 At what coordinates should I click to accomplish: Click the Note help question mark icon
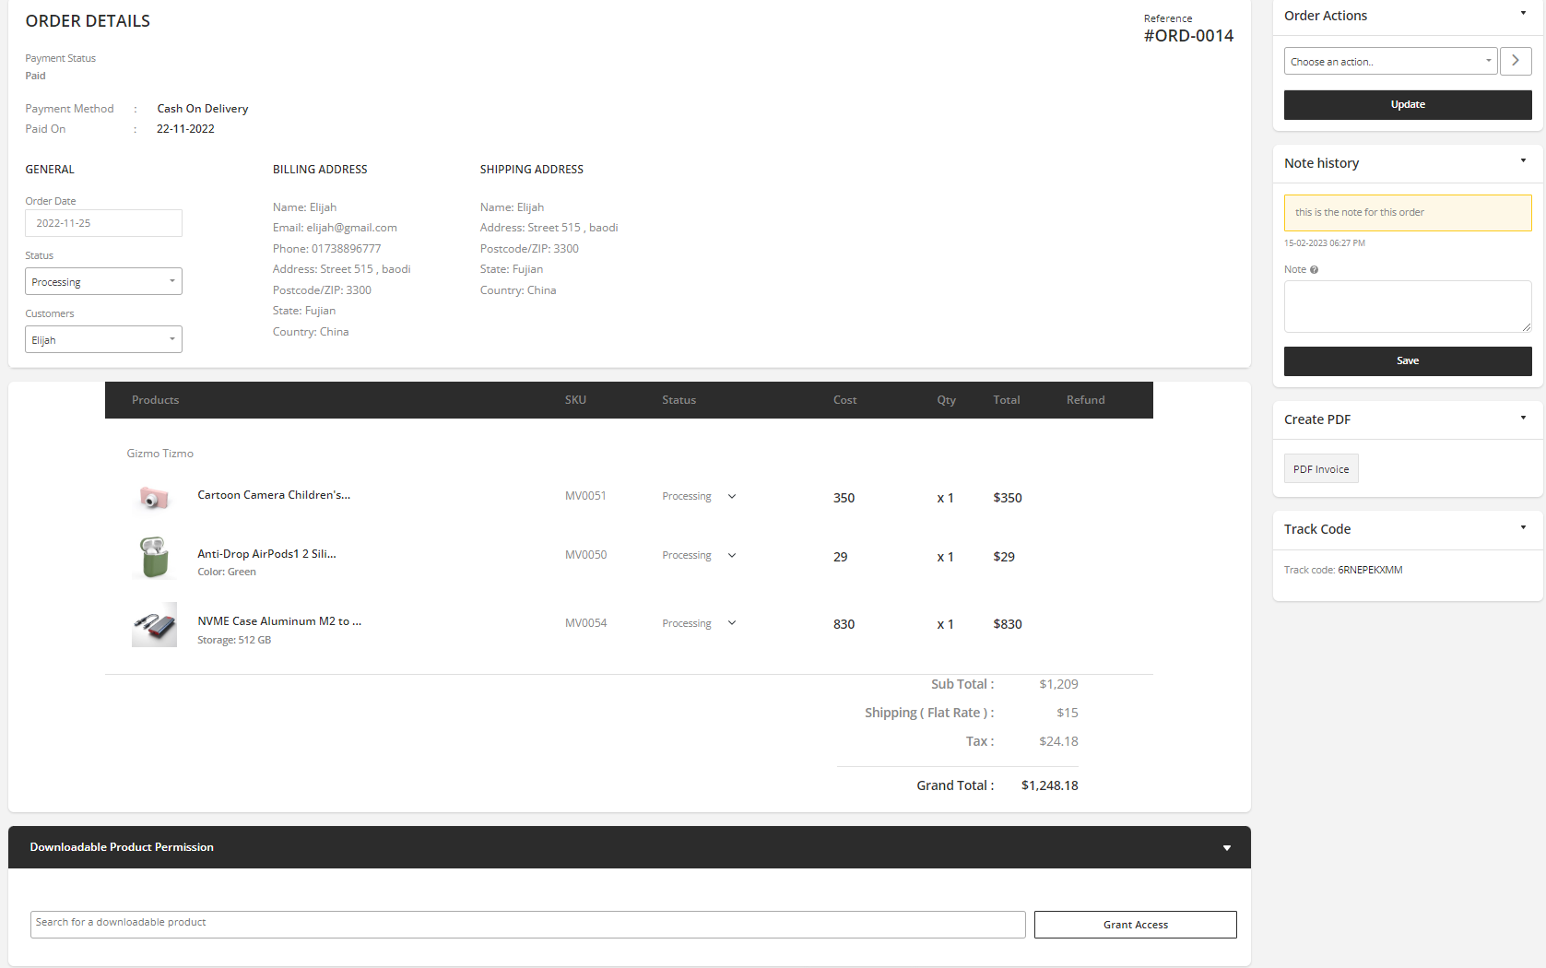1314,270
